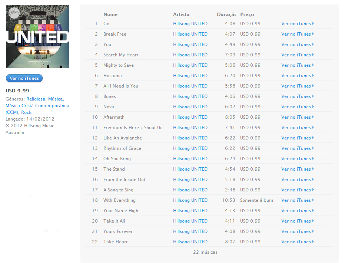Open Hillsong UNITED artist link on Bones row
The image size is (345, 263).
coord(190,96)
